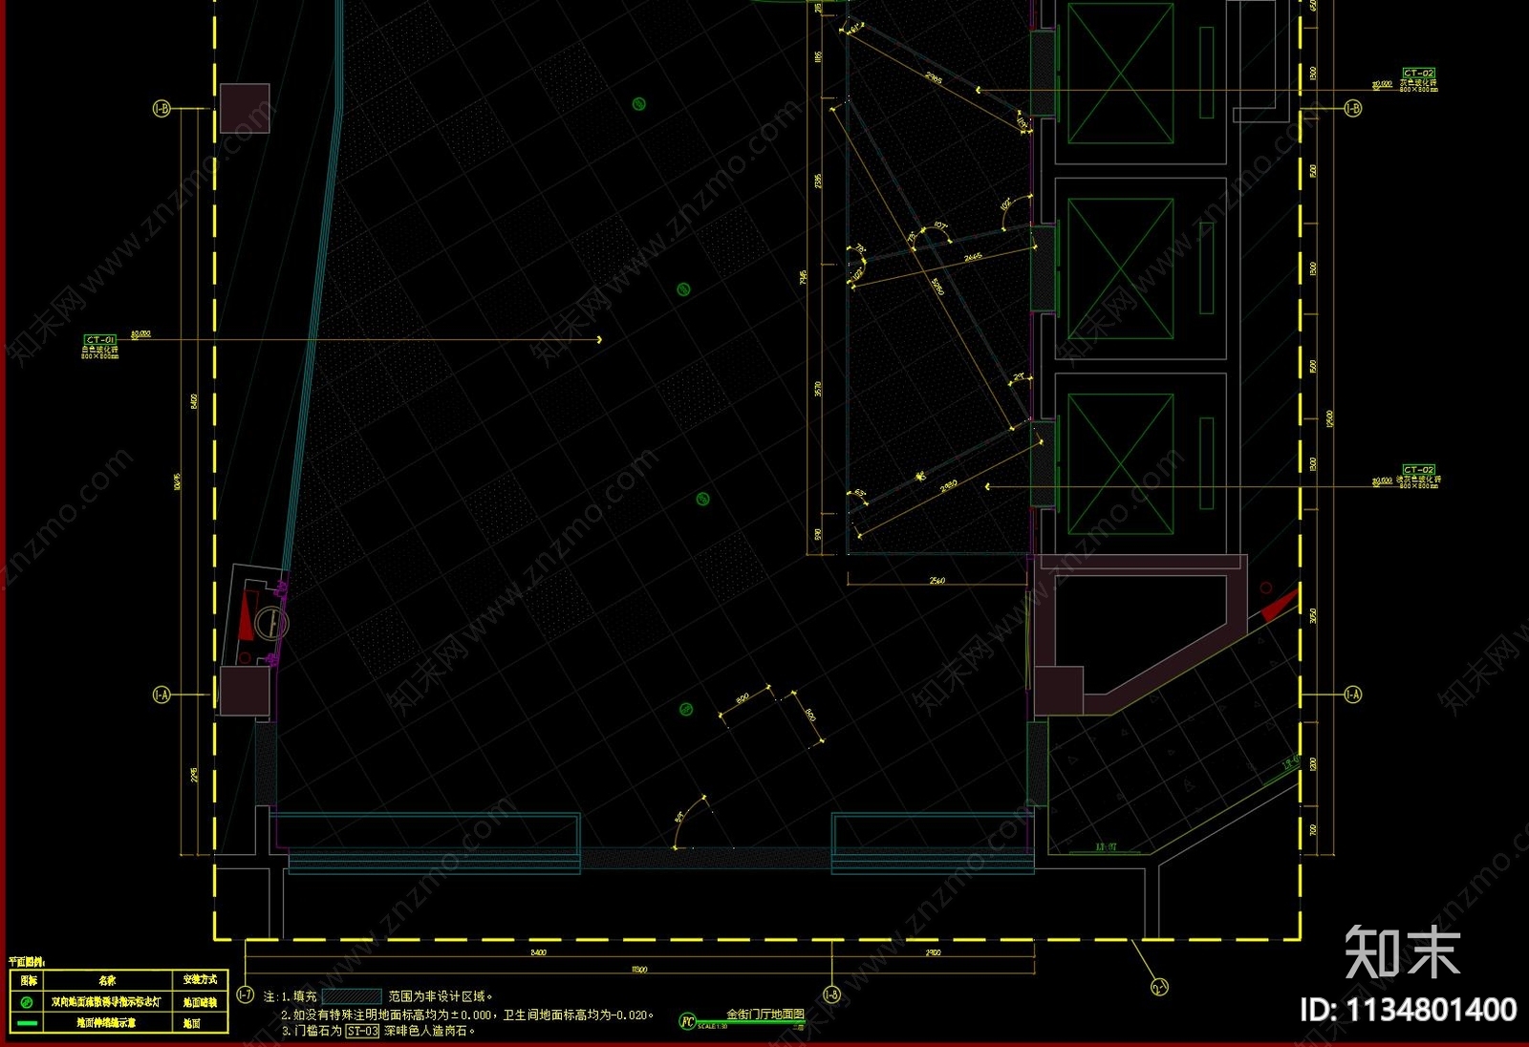Select note 2 about floor elevation ±0.000
Viewport: 1529px width, 1047px height.
pos(467,1015)
